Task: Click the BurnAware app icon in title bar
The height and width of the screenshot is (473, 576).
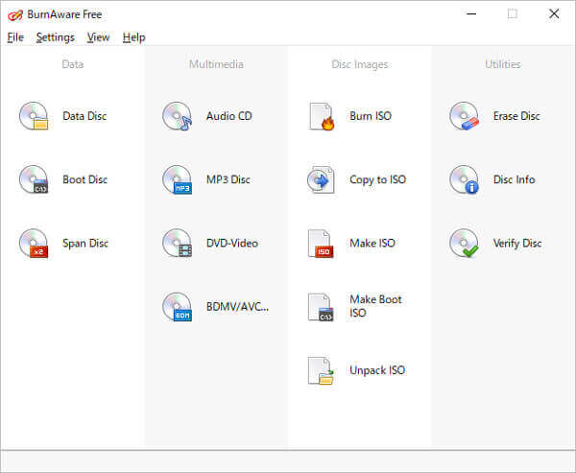Action: pyautogui.click(x=14, y=14)
